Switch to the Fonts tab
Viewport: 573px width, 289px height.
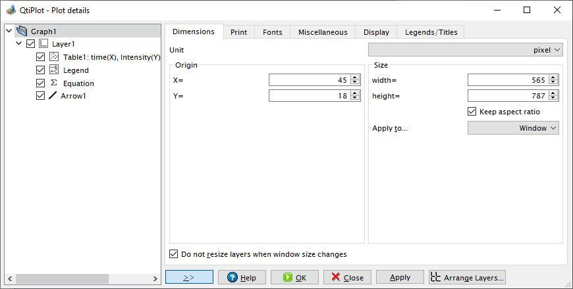coord(272,32)
